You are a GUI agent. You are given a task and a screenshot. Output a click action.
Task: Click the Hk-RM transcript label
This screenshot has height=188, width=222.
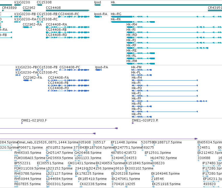coord(132,61)
